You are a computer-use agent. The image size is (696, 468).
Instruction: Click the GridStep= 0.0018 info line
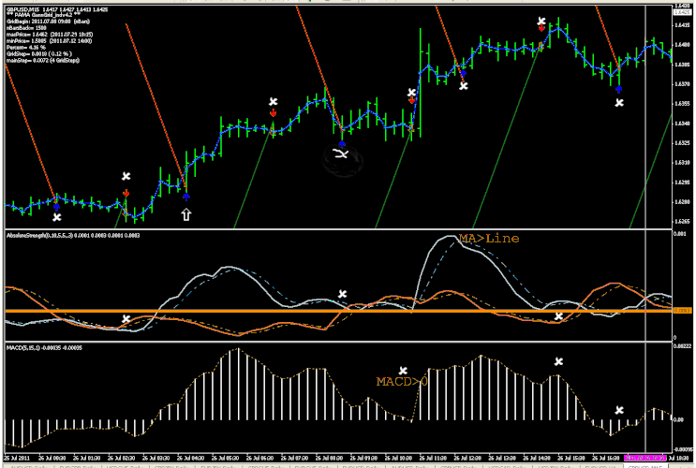click(39, 53)
